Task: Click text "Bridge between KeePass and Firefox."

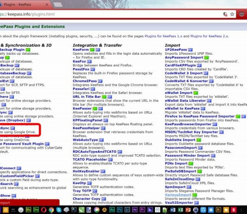Action: pos(103,65)
